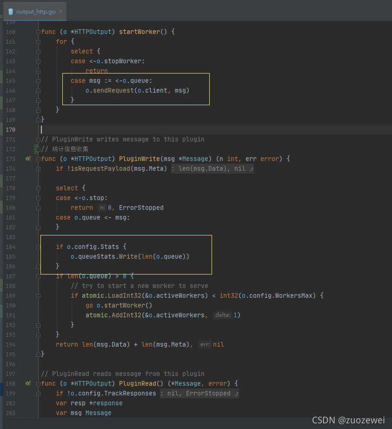
Task: Click atomic.LoadInt32 on line 189
Action: click(x=112, y=295)
